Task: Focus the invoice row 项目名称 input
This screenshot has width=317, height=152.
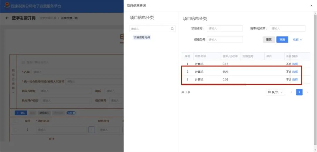Action: (61, 130)
